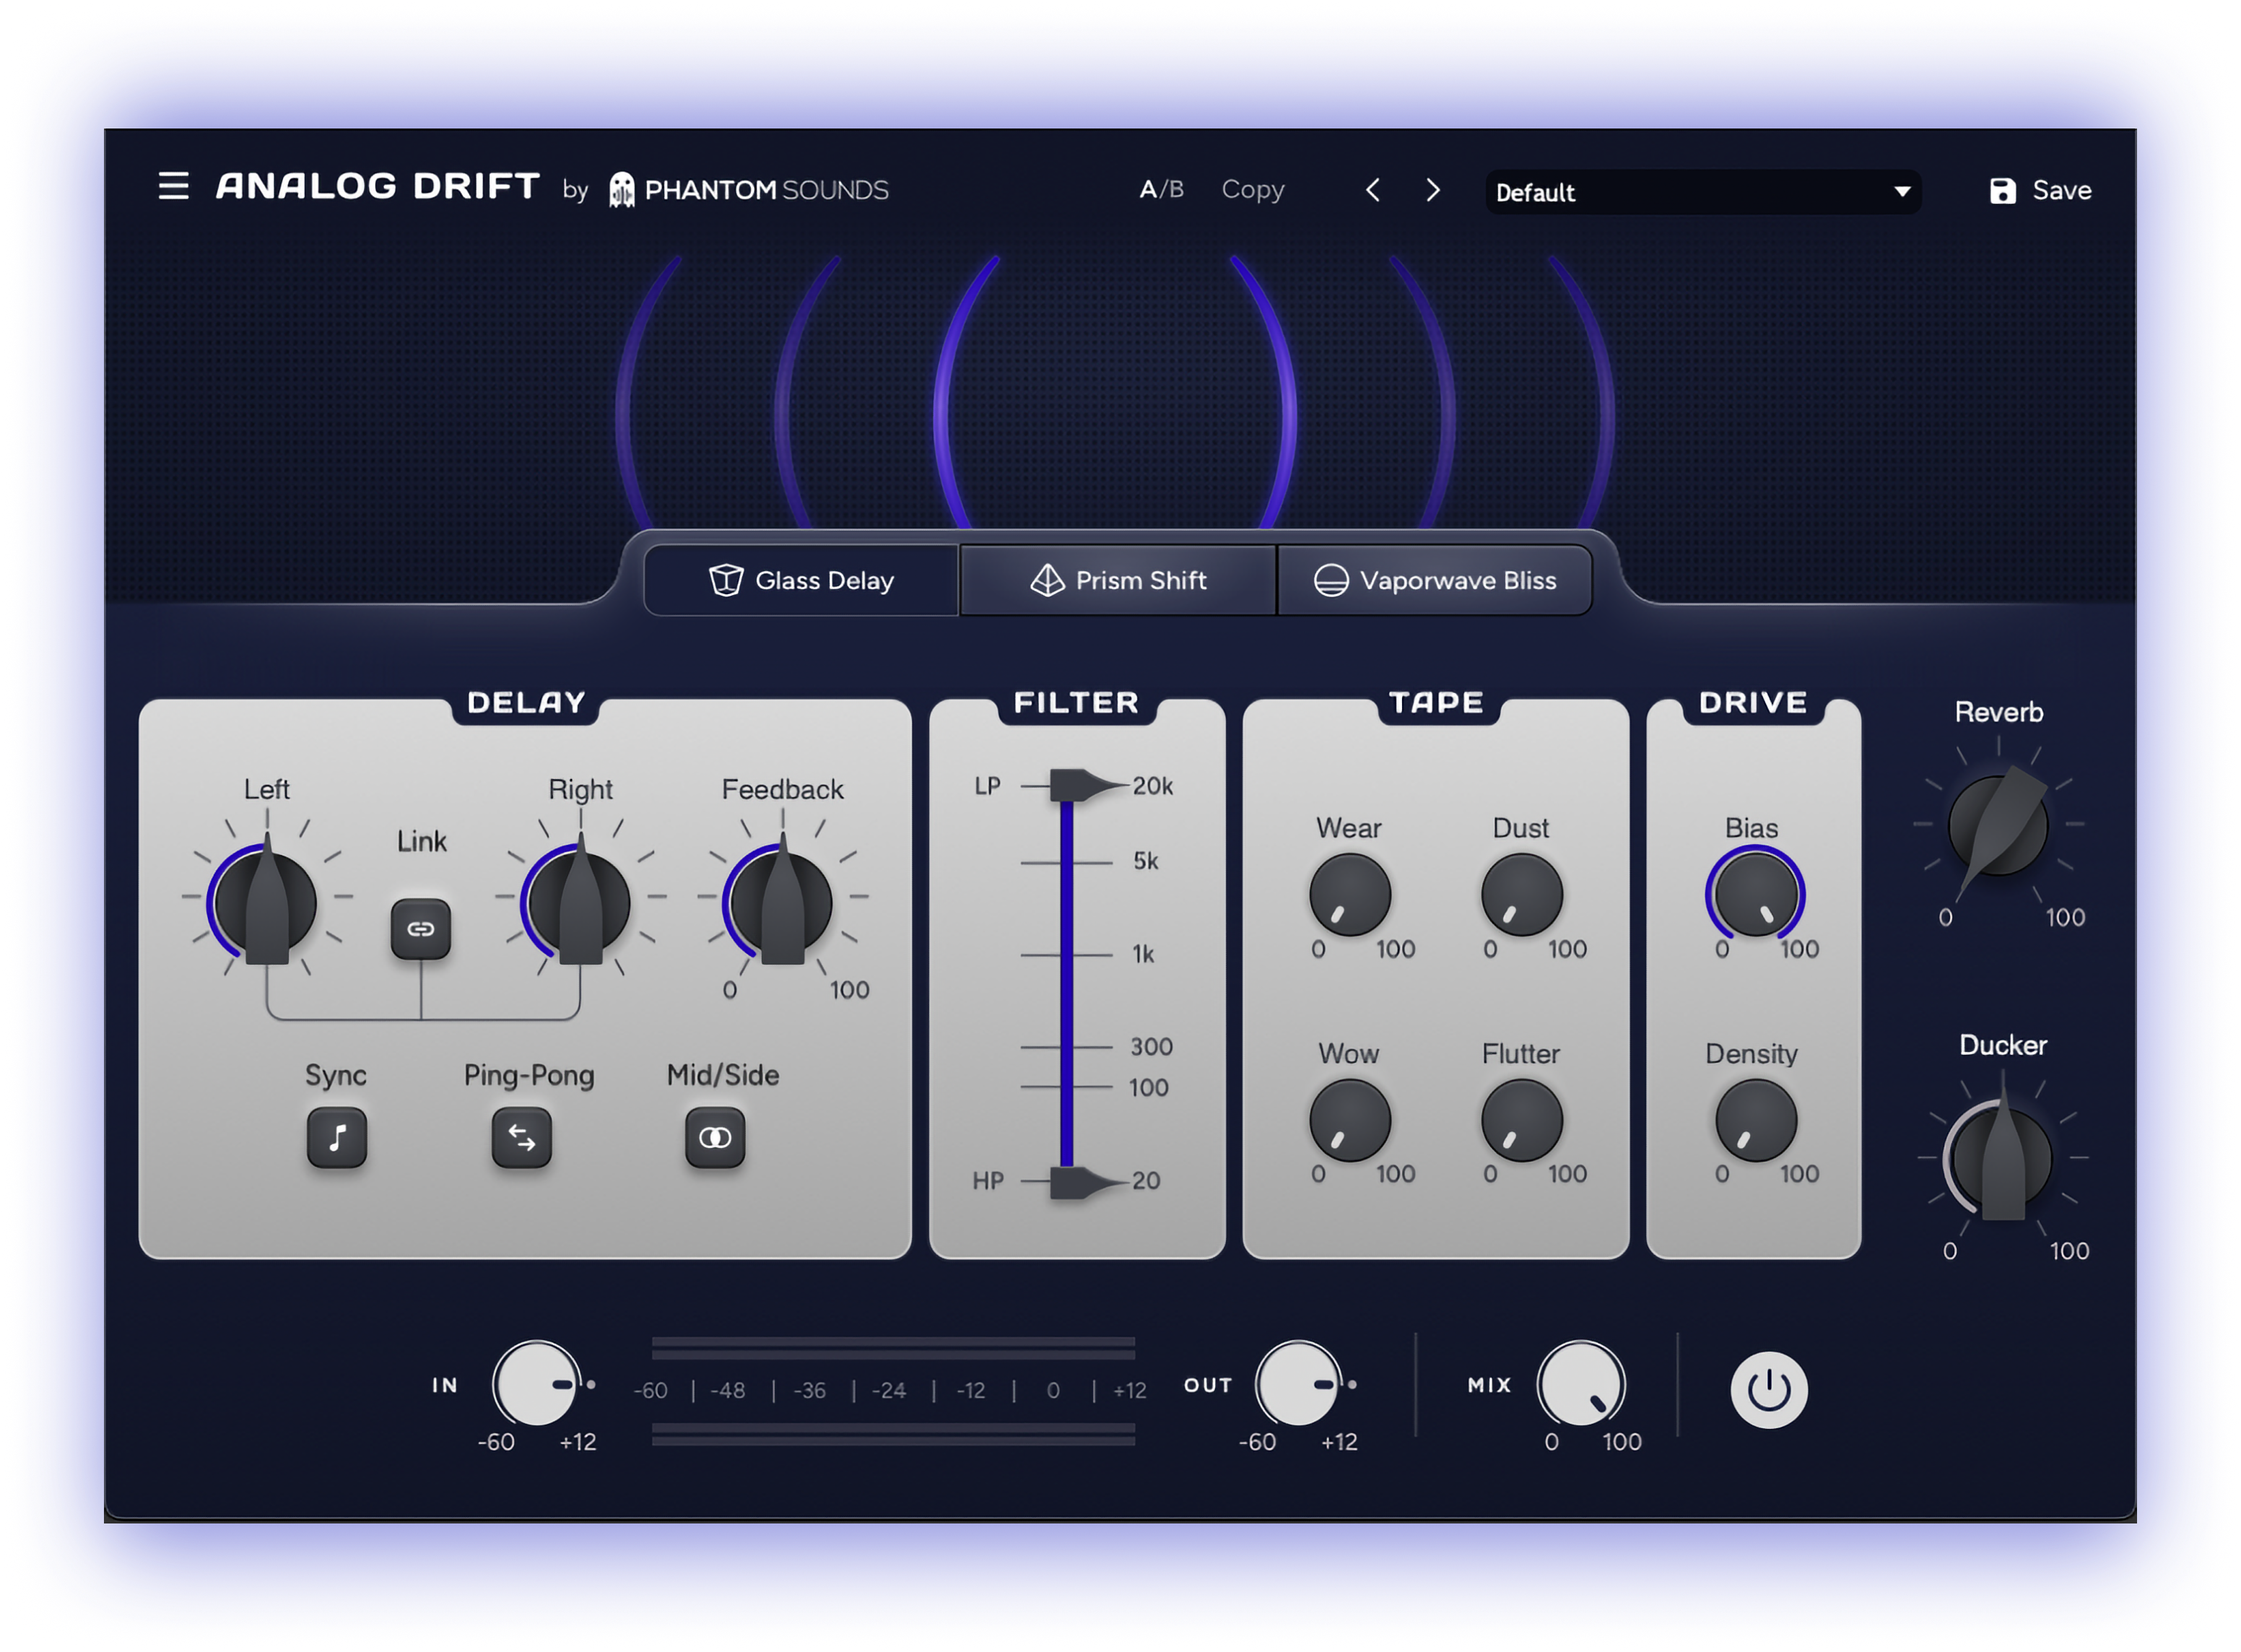Viewport: 2241px width, 1652px height.
Task: Go to the previous preset arrow
Action: (1373, 190)
